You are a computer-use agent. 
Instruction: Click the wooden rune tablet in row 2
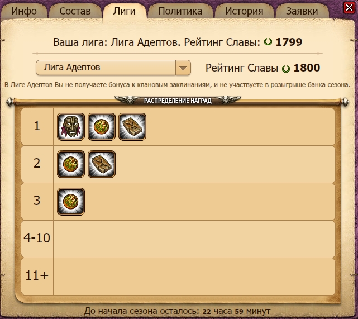[102, 164]
